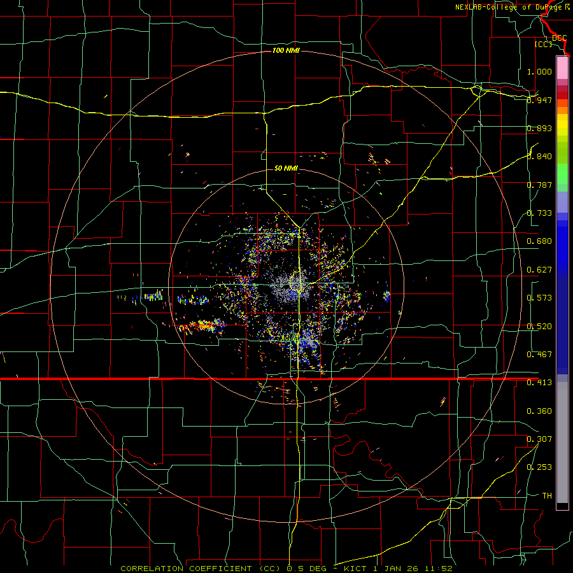
Task: Select the 0.733 legend value
Action: click(x=539, y=213)
